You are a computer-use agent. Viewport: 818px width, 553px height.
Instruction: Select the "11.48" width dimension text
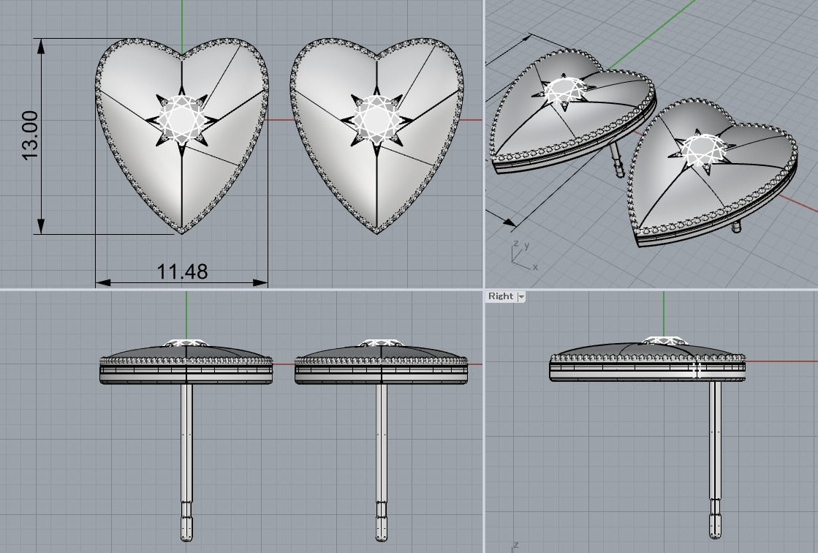(182, 271)
